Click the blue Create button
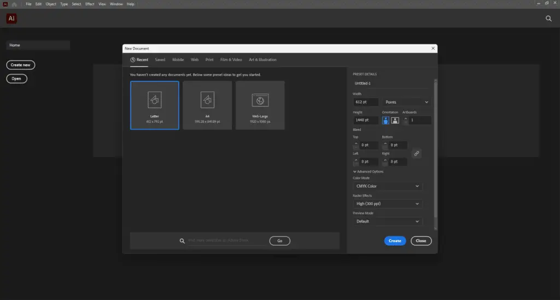 coord(395,241)
